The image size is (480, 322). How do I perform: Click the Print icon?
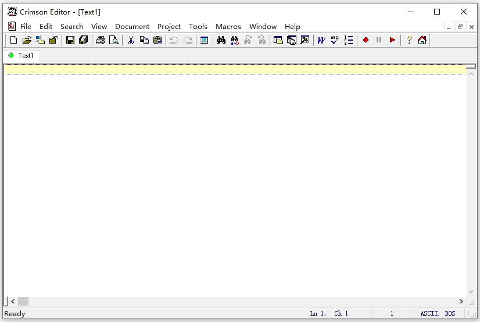101,40
